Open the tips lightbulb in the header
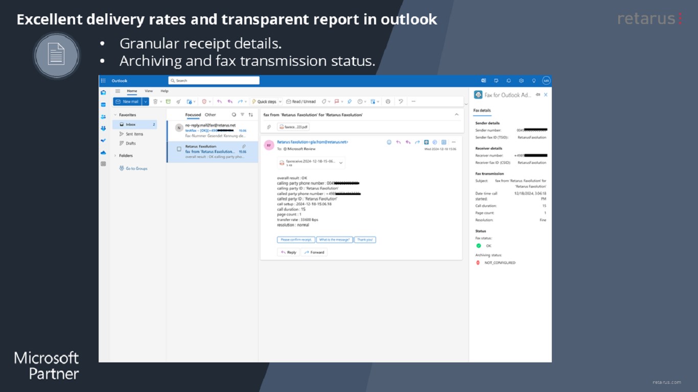Screen dimensions: 698x392 (x=533, y=81)
